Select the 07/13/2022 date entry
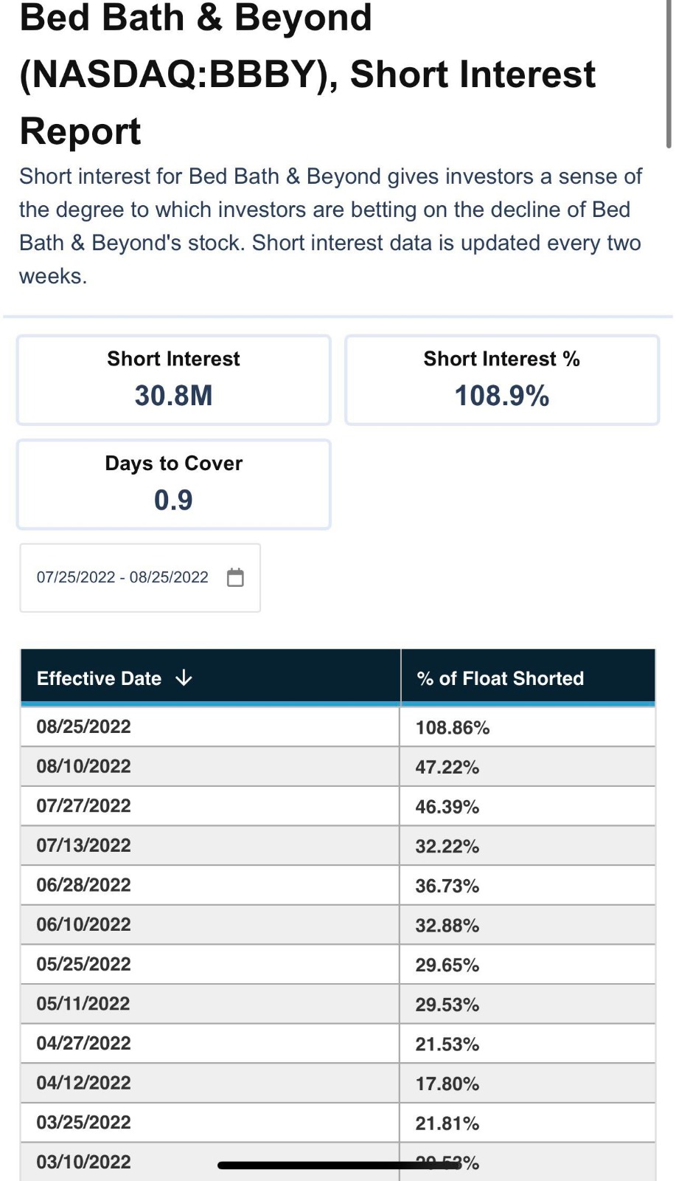 [84, 845]
